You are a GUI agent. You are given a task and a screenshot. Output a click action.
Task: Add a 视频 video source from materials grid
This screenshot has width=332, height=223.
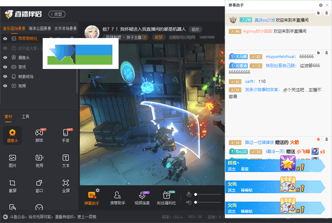[39, 161]
